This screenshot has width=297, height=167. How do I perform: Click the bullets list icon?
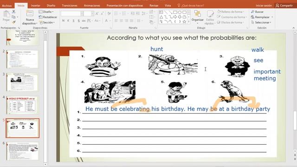[x=116, y=13]
